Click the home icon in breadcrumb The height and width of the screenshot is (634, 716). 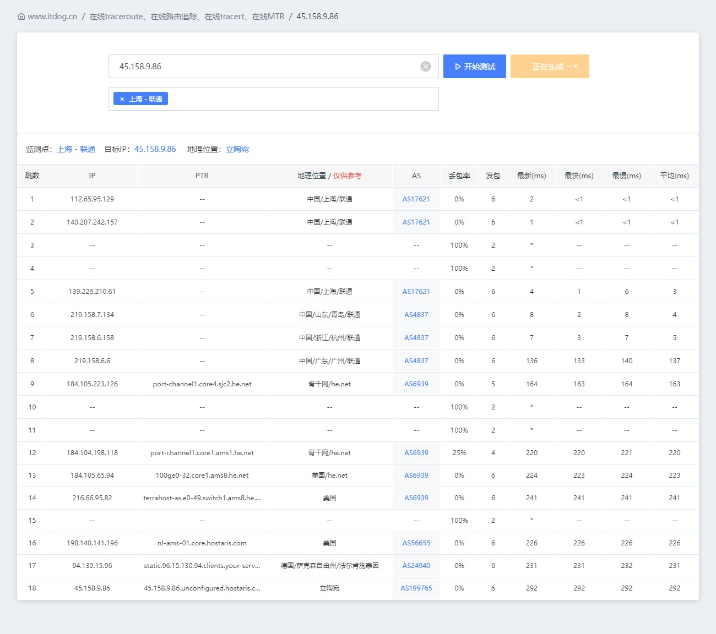point(21,17)
